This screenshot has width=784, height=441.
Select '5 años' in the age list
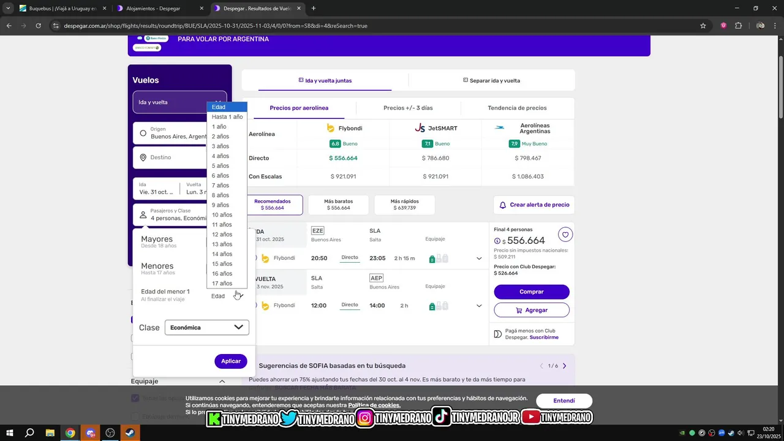pos(227,166)
